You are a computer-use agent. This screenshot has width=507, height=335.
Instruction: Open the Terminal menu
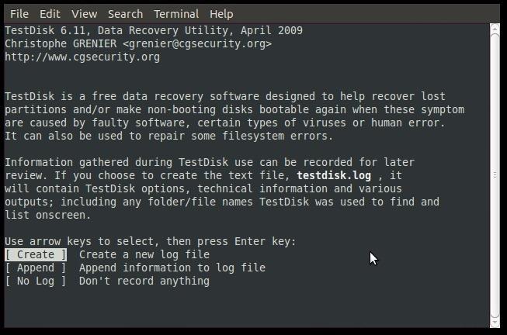175,14
